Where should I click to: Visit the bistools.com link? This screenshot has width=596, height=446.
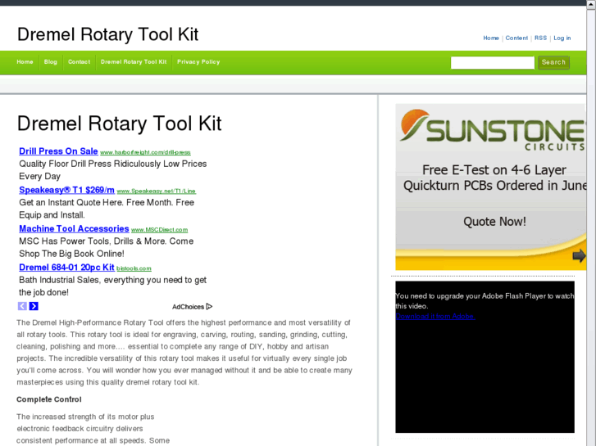pos(134,268)
